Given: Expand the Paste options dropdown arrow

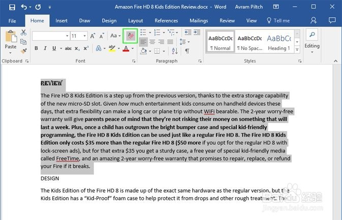Looking at the screenshot, I should [x=10, y=53].
